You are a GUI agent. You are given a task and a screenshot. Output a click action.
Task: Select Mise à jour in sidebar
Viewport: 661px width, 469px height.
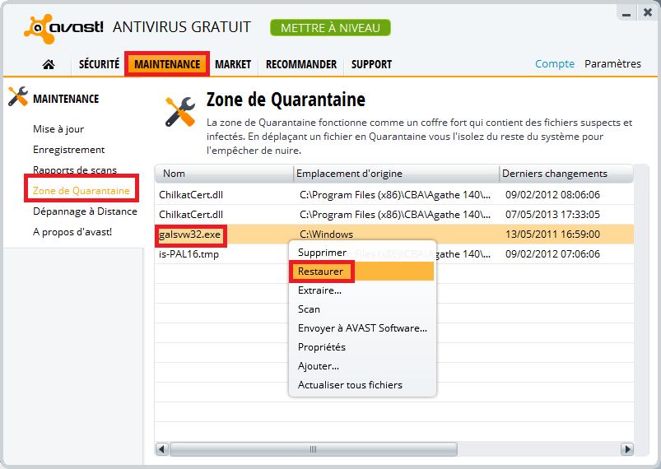coord(58,129)
